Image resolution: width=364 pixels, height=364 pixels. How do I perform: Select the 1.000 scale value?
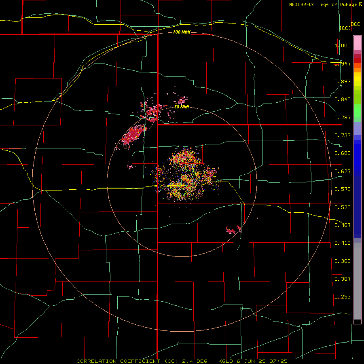tap(343, 45)
